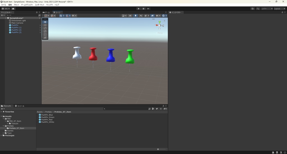Expand the Toon folder
The width and height of the screenshot is (287, 154).
pos(3,133)
